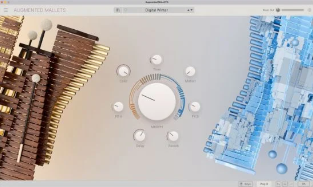This screenshot has width=313, height=187.
Task: Click the FX A knob
Action: point(118,107)
